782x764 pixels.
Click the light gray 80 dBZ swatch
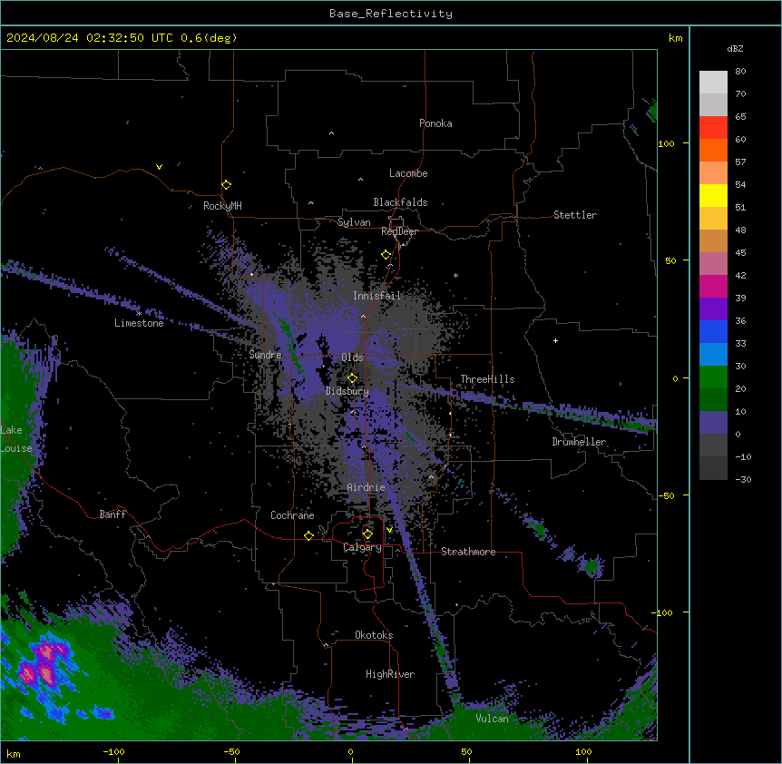point(713,83)
